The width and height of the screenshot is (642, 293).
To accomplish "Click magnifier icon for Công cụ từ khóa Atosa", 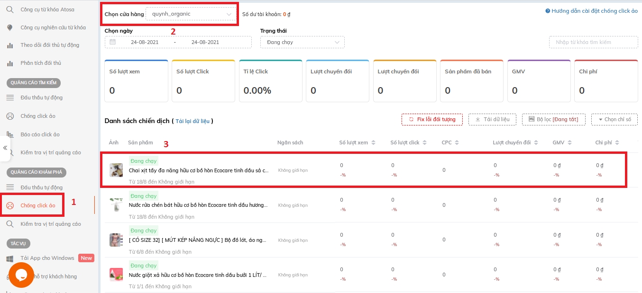I will 10,9.
